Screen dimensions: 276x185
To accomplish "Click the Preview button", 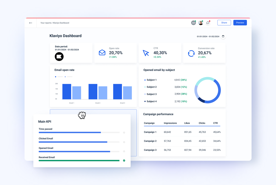I will [240, 23].
